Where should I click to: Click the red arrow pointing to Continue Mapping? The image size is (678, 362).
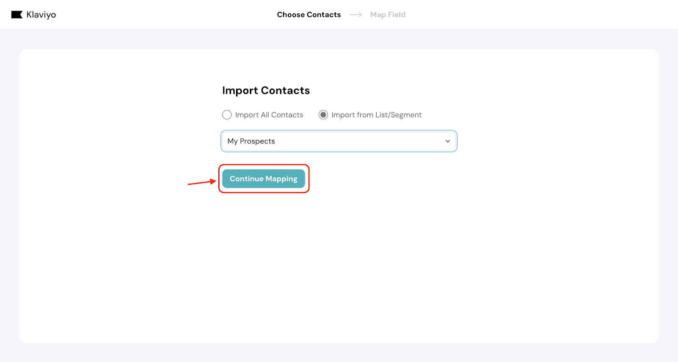pyautogui.click(x=202, y=182)
